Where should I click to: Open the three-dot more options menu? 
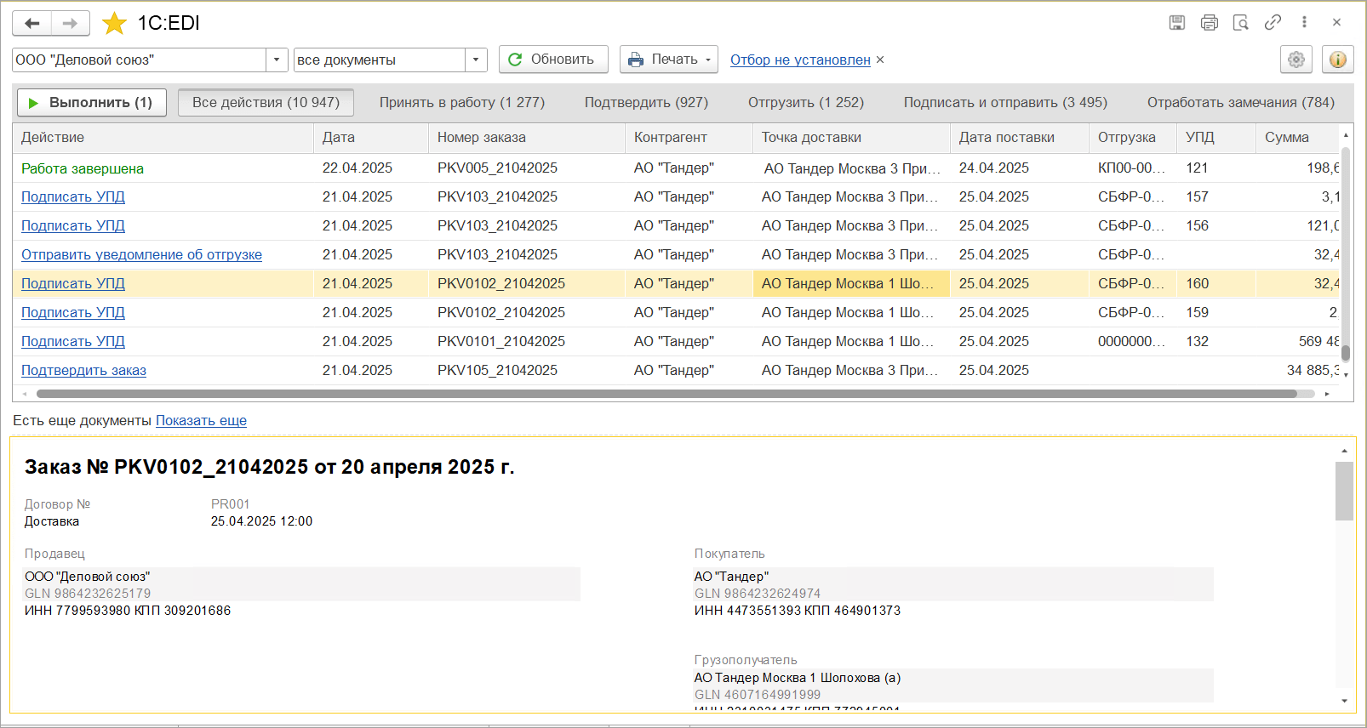[1304, 23]
